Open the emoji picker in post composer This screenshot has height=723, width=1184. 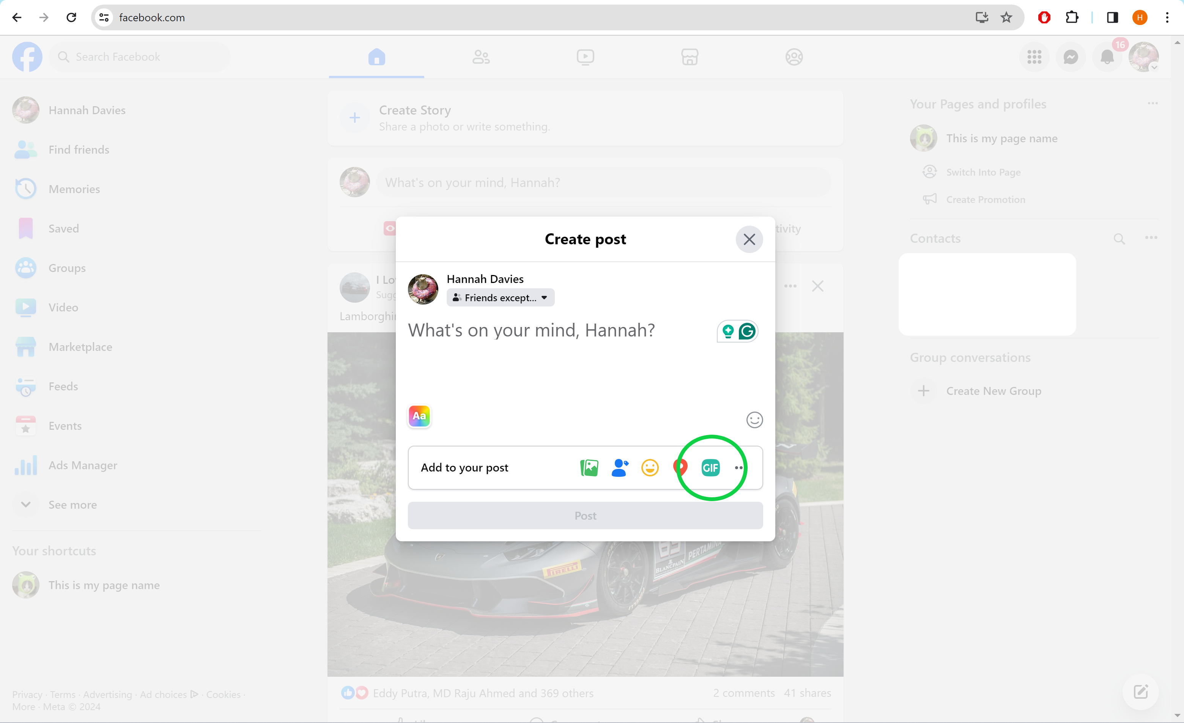[754, 420]
